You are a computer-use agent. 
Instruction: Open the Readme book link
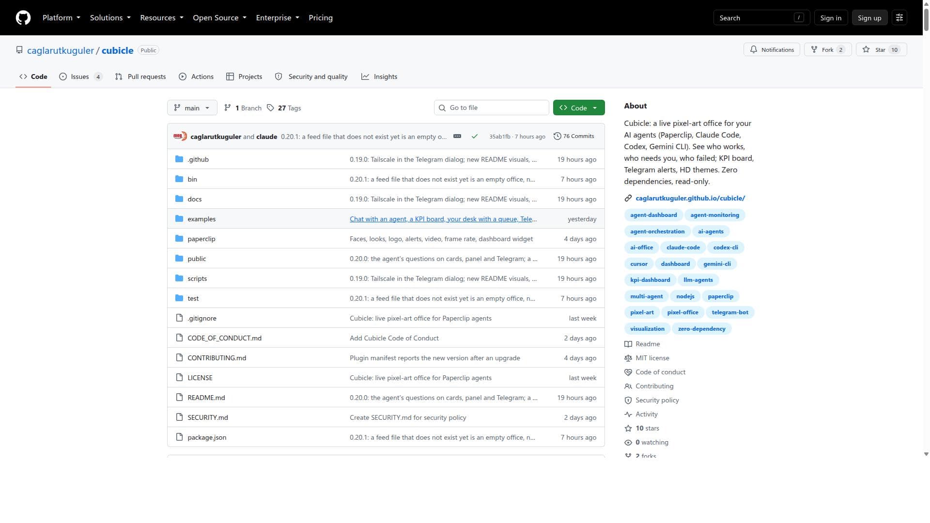click(x=642, y=344)
